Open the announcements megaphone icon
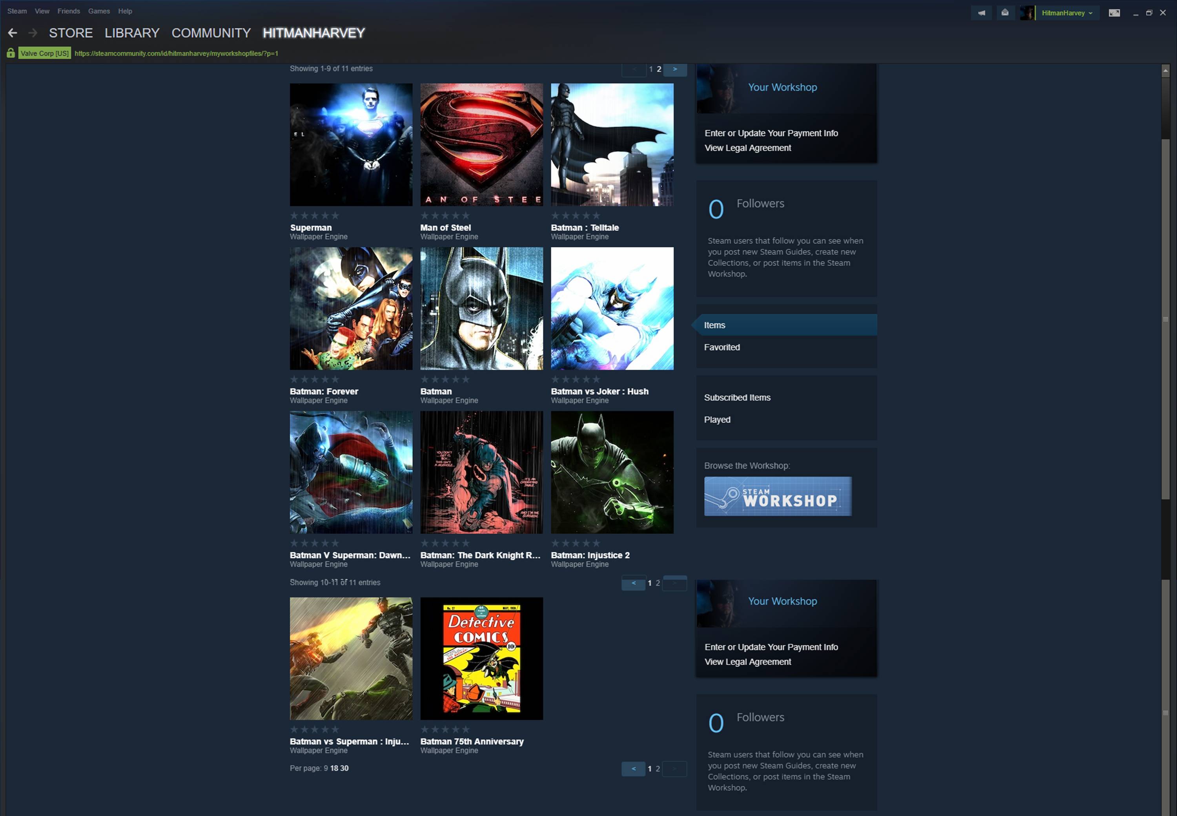This screenshot has height=816, width=1177. (981, 13)
